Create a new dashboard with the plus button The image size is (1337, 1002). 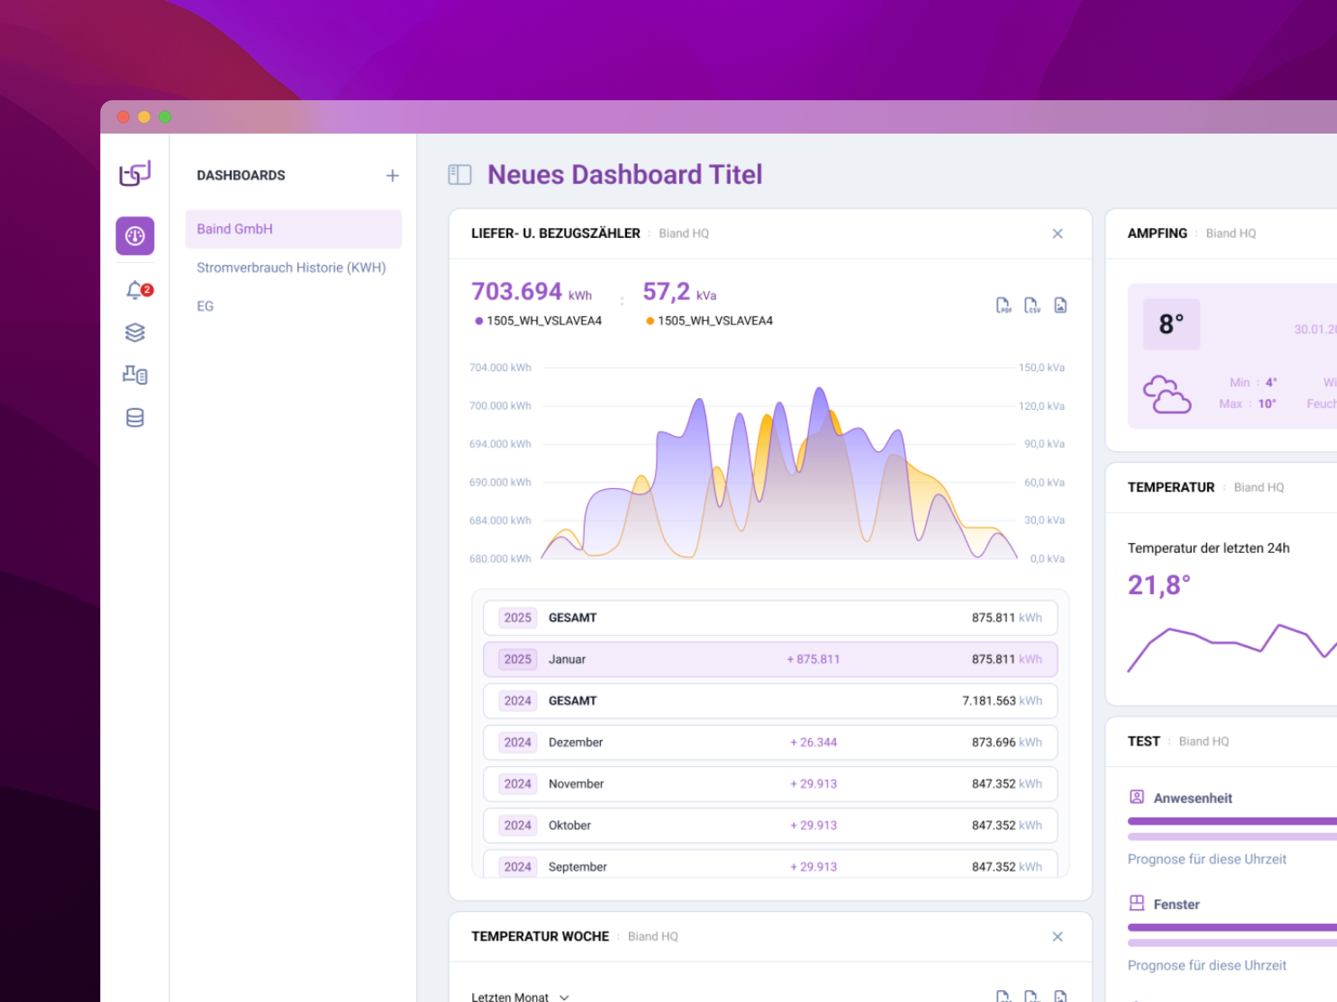click(x=392, y=175)
